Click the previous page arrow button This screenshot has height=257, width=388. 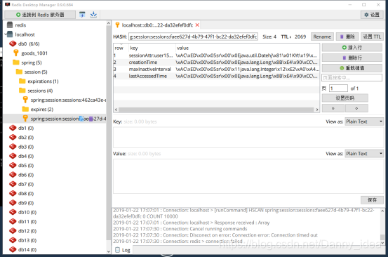333,108
